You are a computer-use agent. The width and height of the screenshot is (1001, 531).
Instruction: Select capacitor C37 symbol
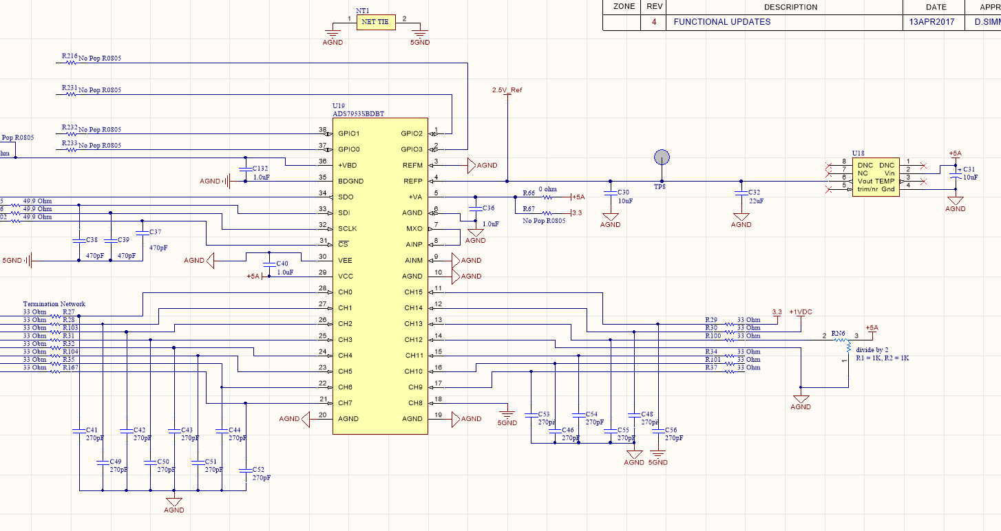coord(142,233)
